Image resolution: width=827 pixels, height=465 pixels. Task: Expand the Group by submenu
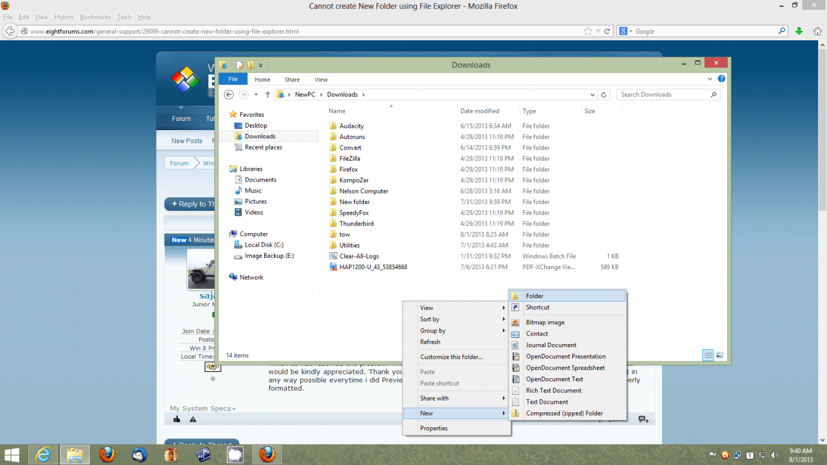click(x=456, y=330)
